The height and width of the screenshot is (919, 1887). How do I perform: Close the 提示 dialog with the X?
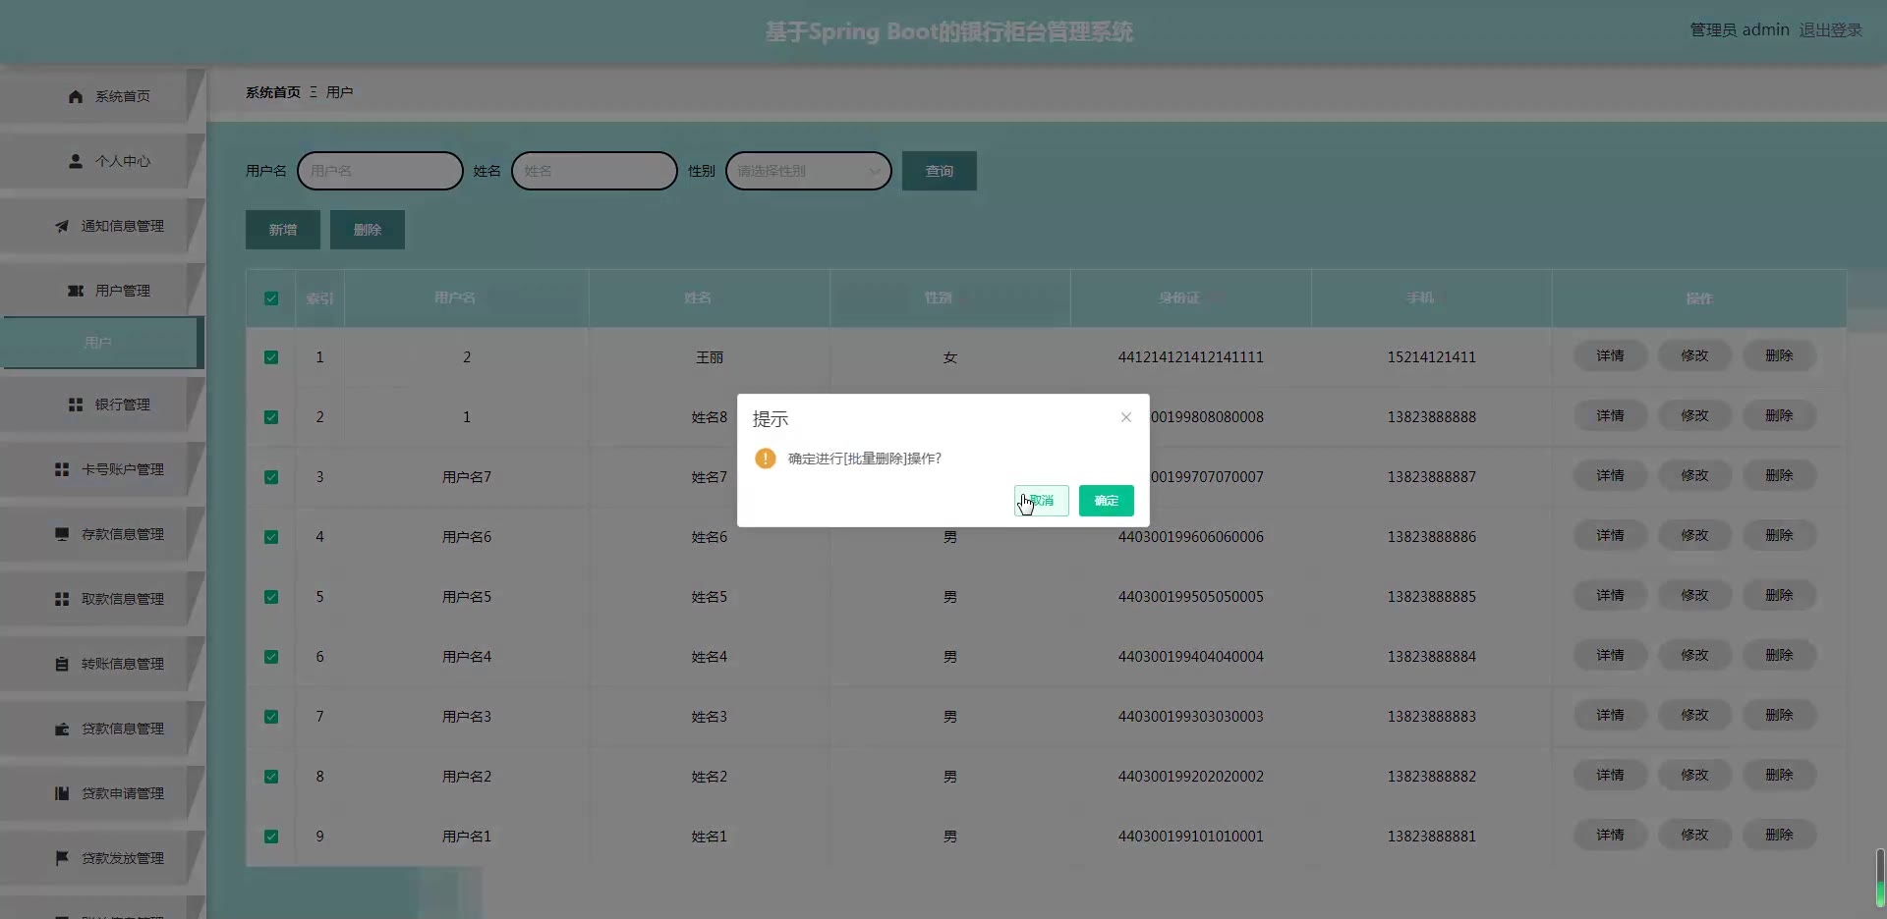pyautogui.click(x=1126, y=417)
